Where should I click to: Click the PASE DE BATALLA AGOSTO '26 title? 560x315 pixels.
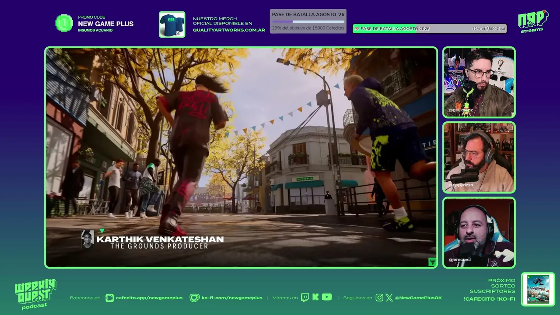[308, 14]
